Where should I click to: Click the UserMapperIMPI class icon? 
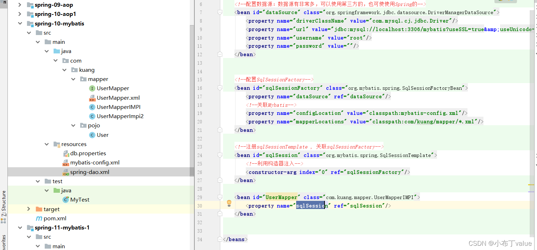point(92,107)
